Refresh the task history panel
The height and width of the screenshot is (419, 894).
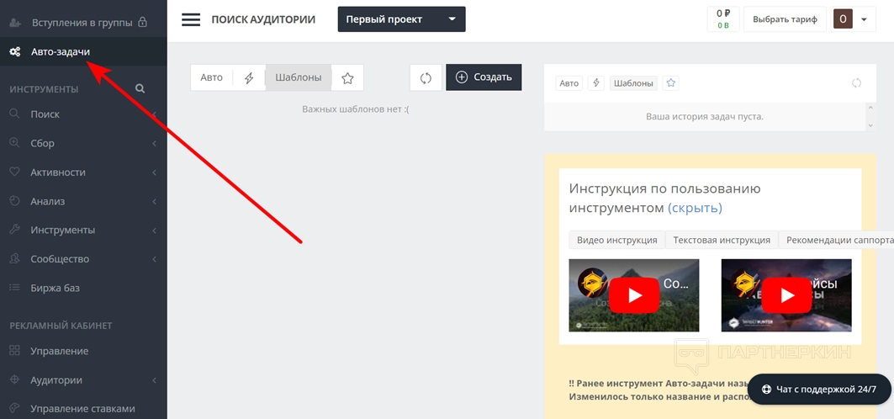click(856, 83)
